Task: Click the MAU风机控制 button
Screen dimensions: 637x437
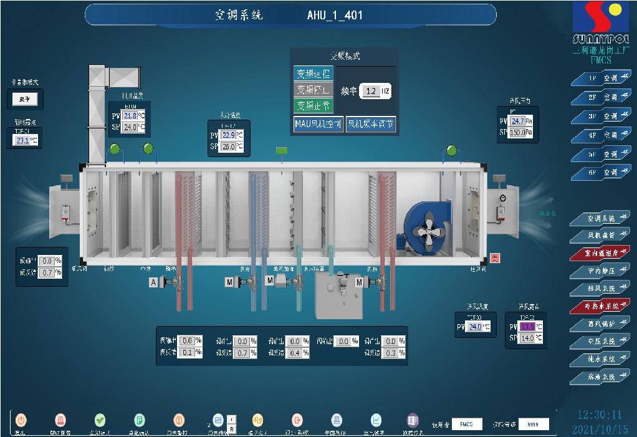Action: 318,124
